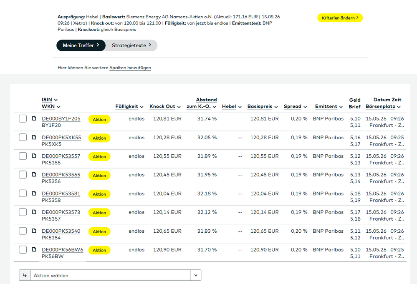
Task: Sort by Knock Out column
Action: 165,106
